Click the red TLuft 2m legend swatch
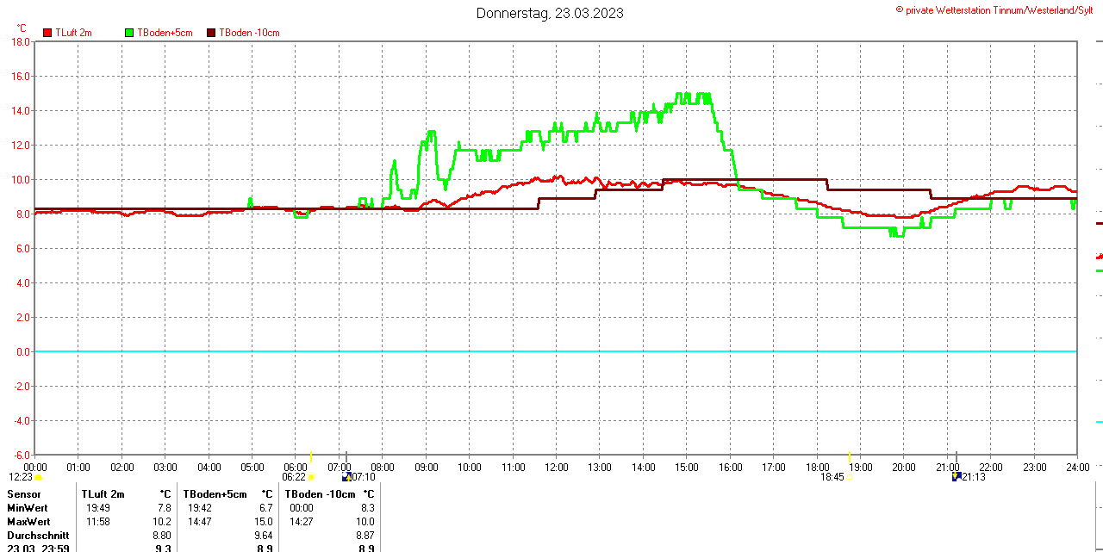Viewport: 1103px width, 552px height. [47, 33]
